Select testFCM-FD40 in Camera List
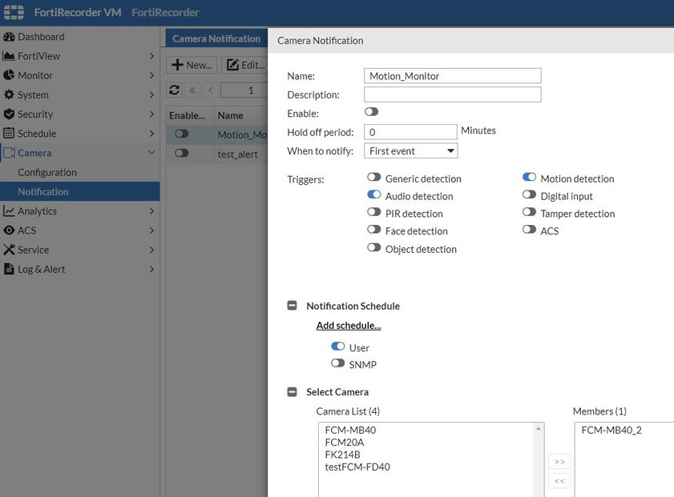Image resolution: width=674 pixels, height=497 pixels. (357, 467)
